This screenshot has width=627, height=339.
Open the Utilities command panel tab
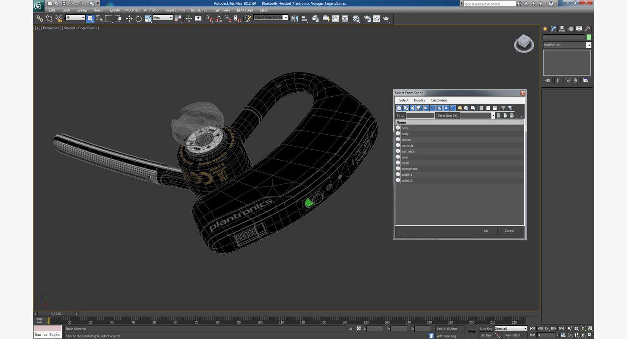click(588, 29)
